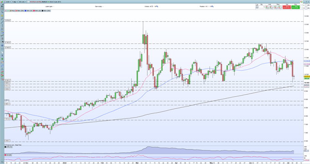The height and width of the screenshot is (164, 310).
Task: Click the second Limit order button
Action: (x=272, y=7)
